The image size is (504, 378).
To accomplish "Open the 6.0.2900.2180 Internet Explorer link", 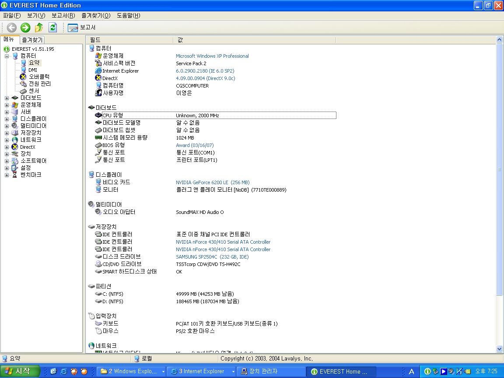I will click(x=205, y=71).
